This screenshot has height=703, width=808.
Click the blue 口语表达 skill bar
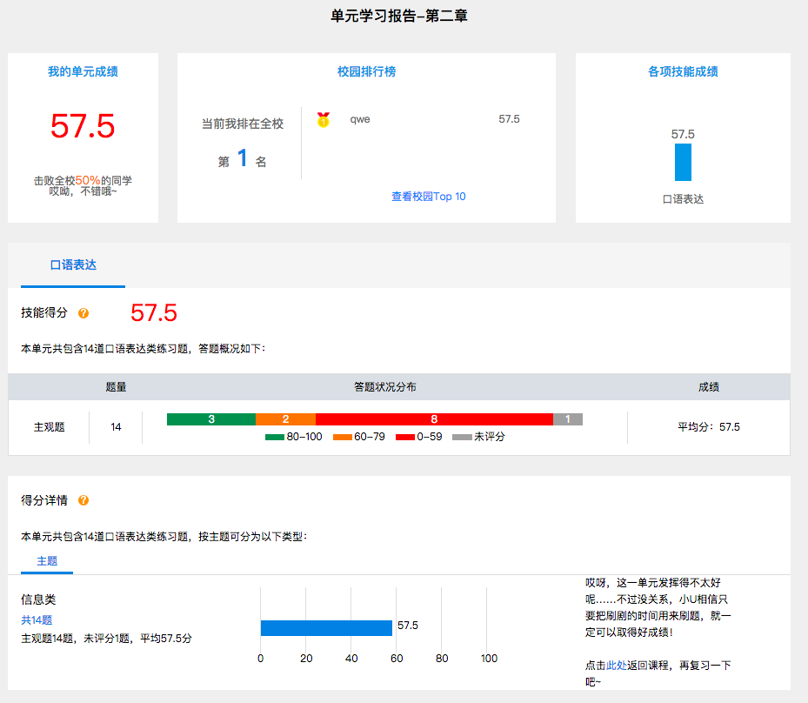tap(683, 163)
